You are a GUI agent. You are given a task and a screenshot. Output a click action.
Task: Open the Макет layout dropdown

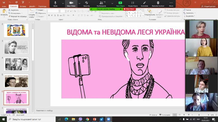[41, 10]
